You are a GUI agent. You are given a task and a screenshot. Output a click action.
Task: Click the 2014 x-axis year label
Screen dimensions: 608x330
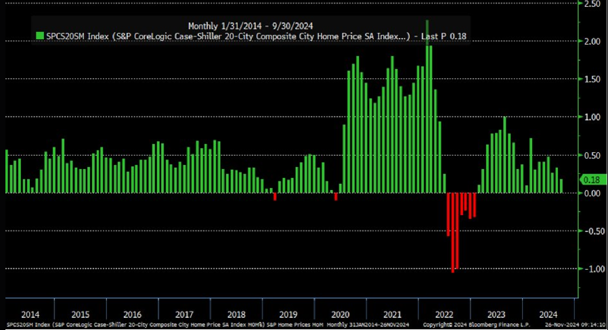30,314
